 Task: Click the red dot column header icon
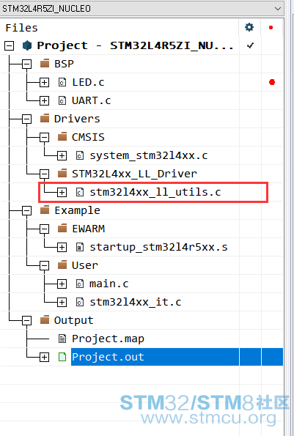point(271,27)
